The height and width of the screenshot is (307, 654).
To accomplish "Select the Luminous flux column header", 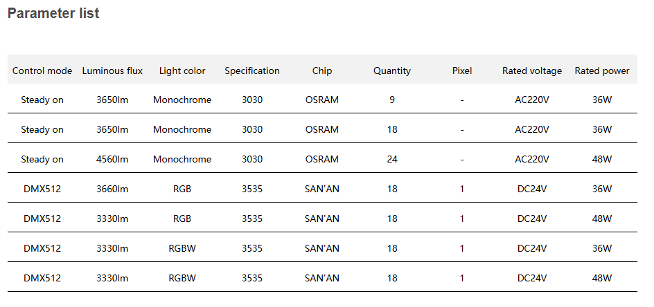I will 112,71.
